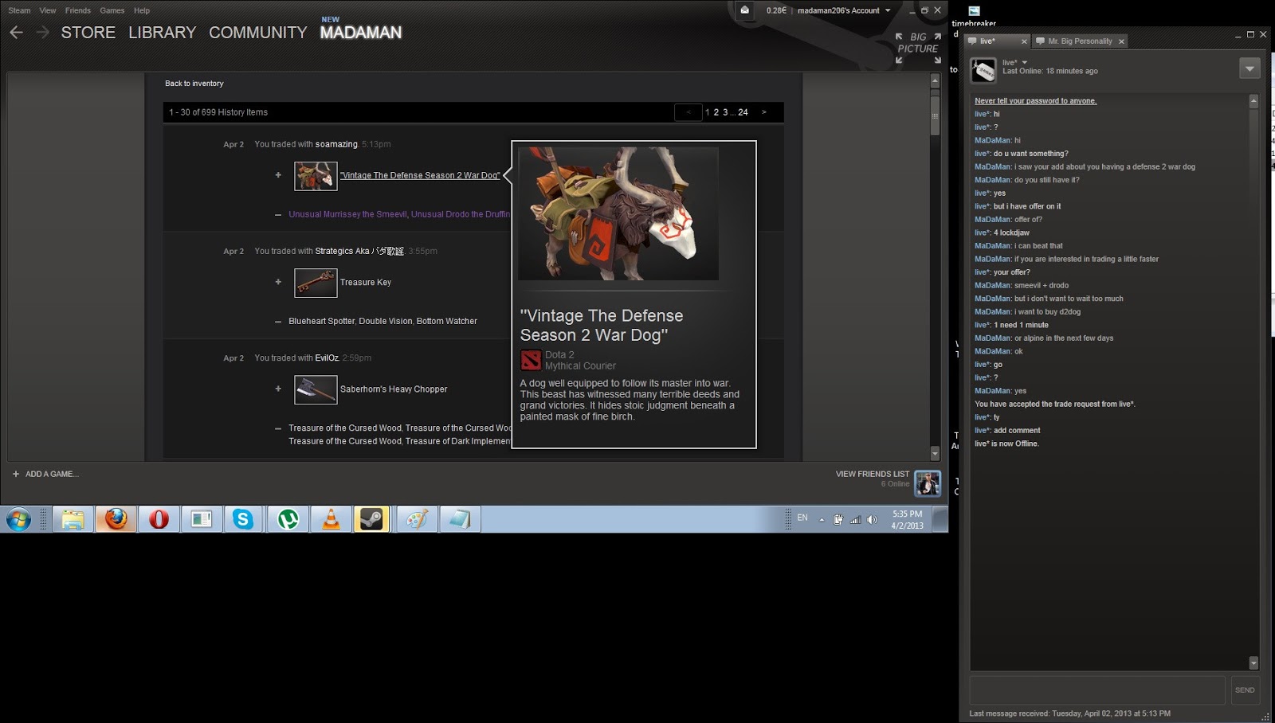This screenshot has width=1275, height=723.
Task: Click Unusual Murrissey the Smeevil item link
Action: click(x=348, y=214)
